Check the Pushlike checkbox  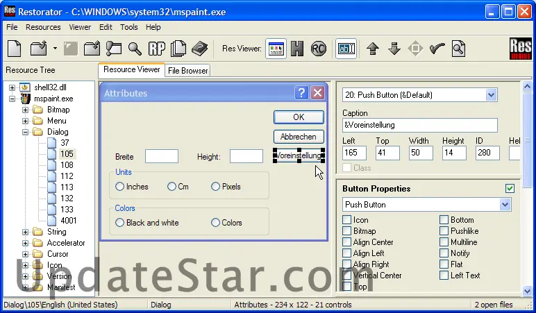[444, 231]
